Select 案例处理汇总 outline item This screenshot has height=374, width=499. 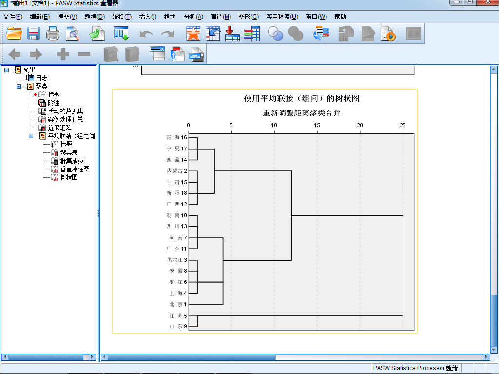tap(65, 119)
